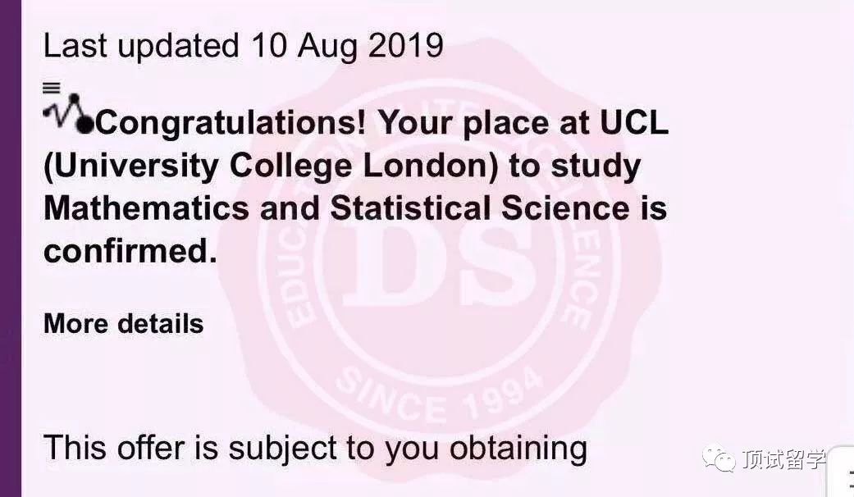854x497 pixels.
Task: Click the Last updated 10 Aug 2019 text
Action: pyautogui.click(x=243, y=46)
